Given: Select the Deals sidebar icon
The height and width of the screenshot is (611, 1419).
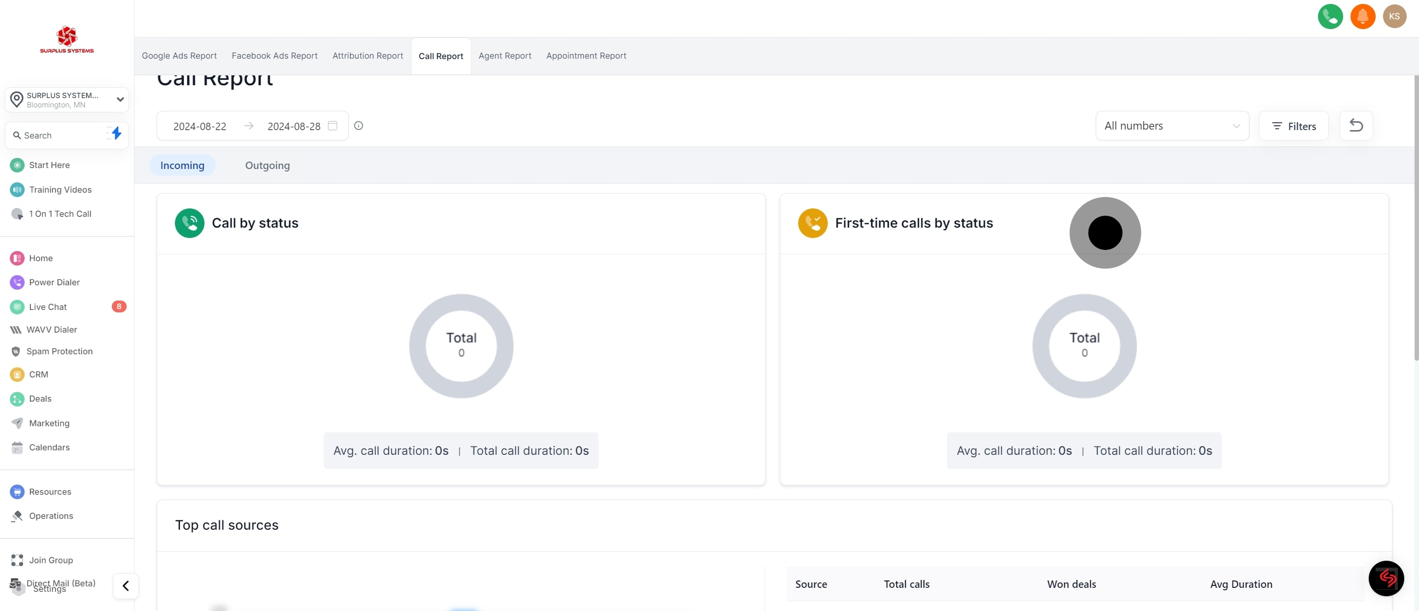Looking at the screenshot, I should coord(17,398).
